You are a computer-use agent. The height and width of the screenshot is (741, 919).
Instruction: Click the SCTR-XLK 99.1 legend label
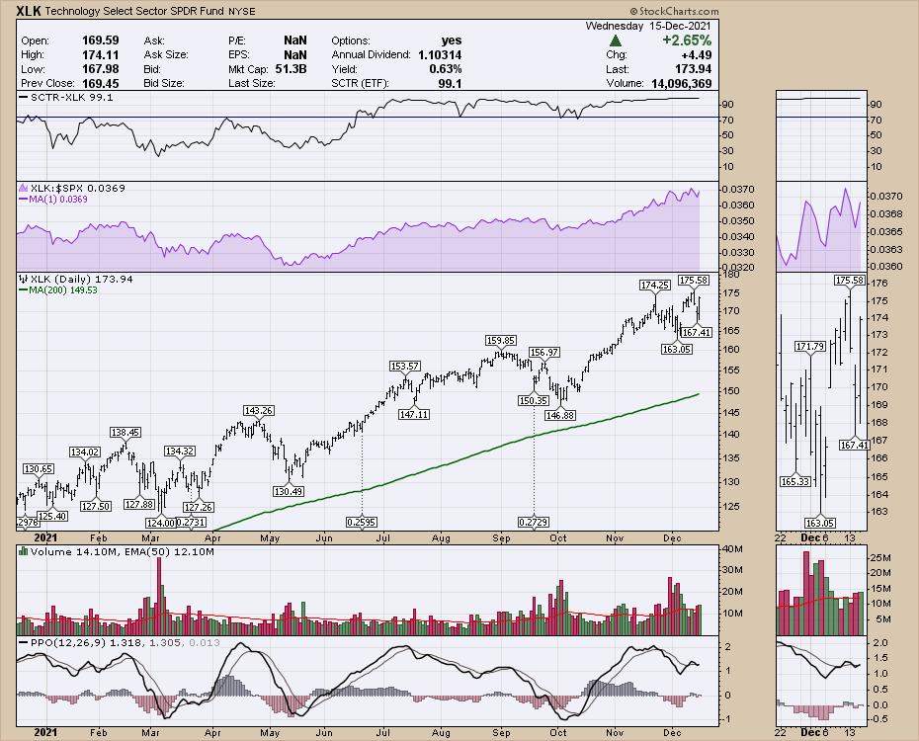[71, 97]
